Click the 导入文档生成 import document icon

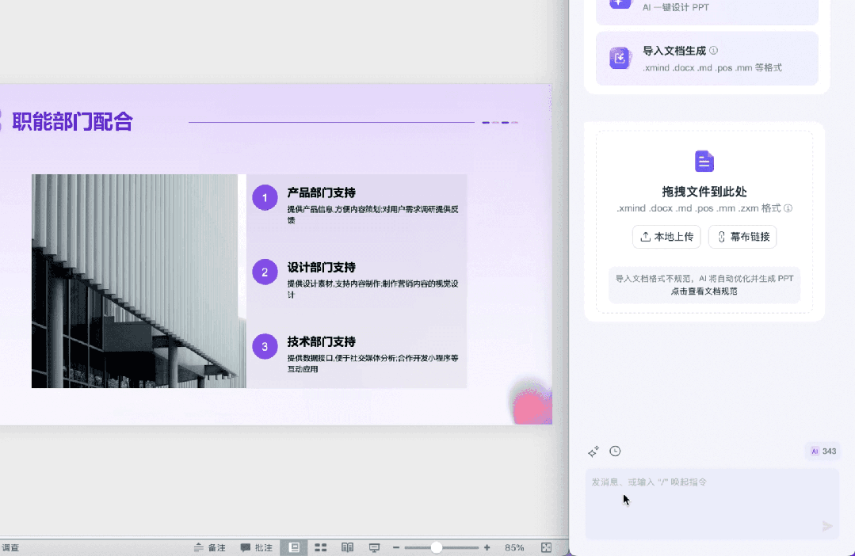619,58
